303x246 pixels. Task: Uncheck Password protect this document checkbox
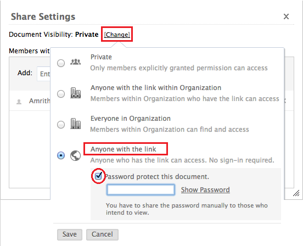point(98,176)
